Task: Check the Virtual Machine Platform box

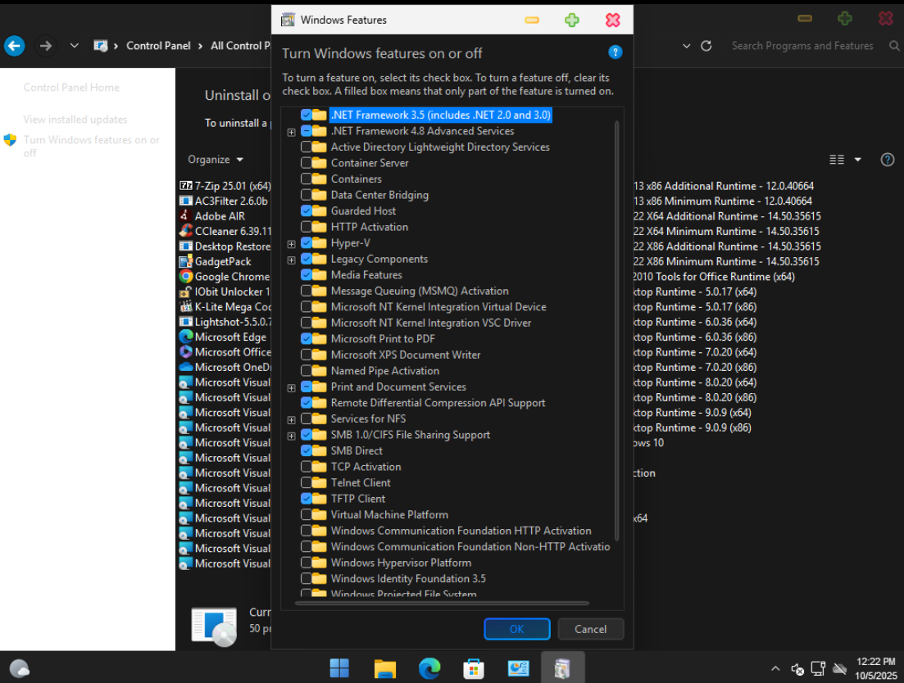Action: (x=307, y=515)
